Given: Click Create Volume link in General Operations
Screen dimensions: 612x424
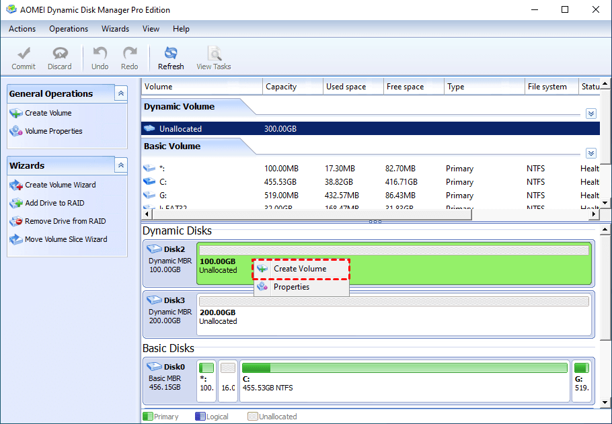Looking at the screenshot, I should tap(48, 113).
